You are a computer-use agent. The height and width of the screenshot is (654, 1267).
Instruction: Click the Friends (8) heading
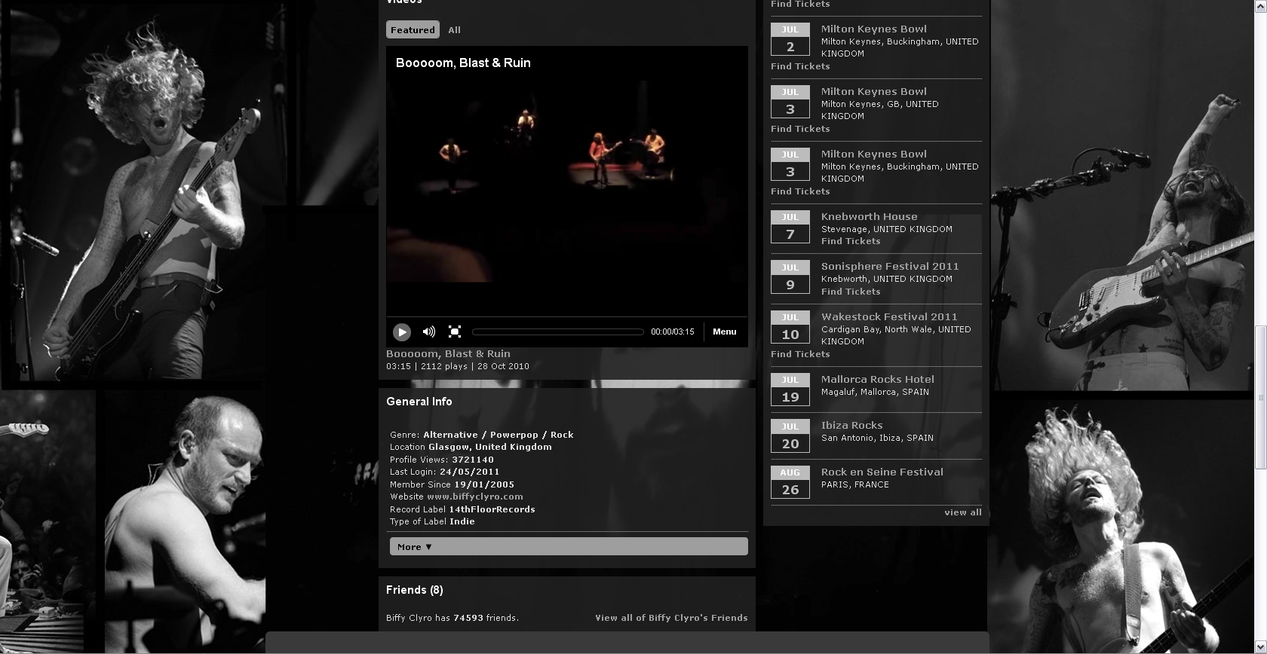(414, 590)
